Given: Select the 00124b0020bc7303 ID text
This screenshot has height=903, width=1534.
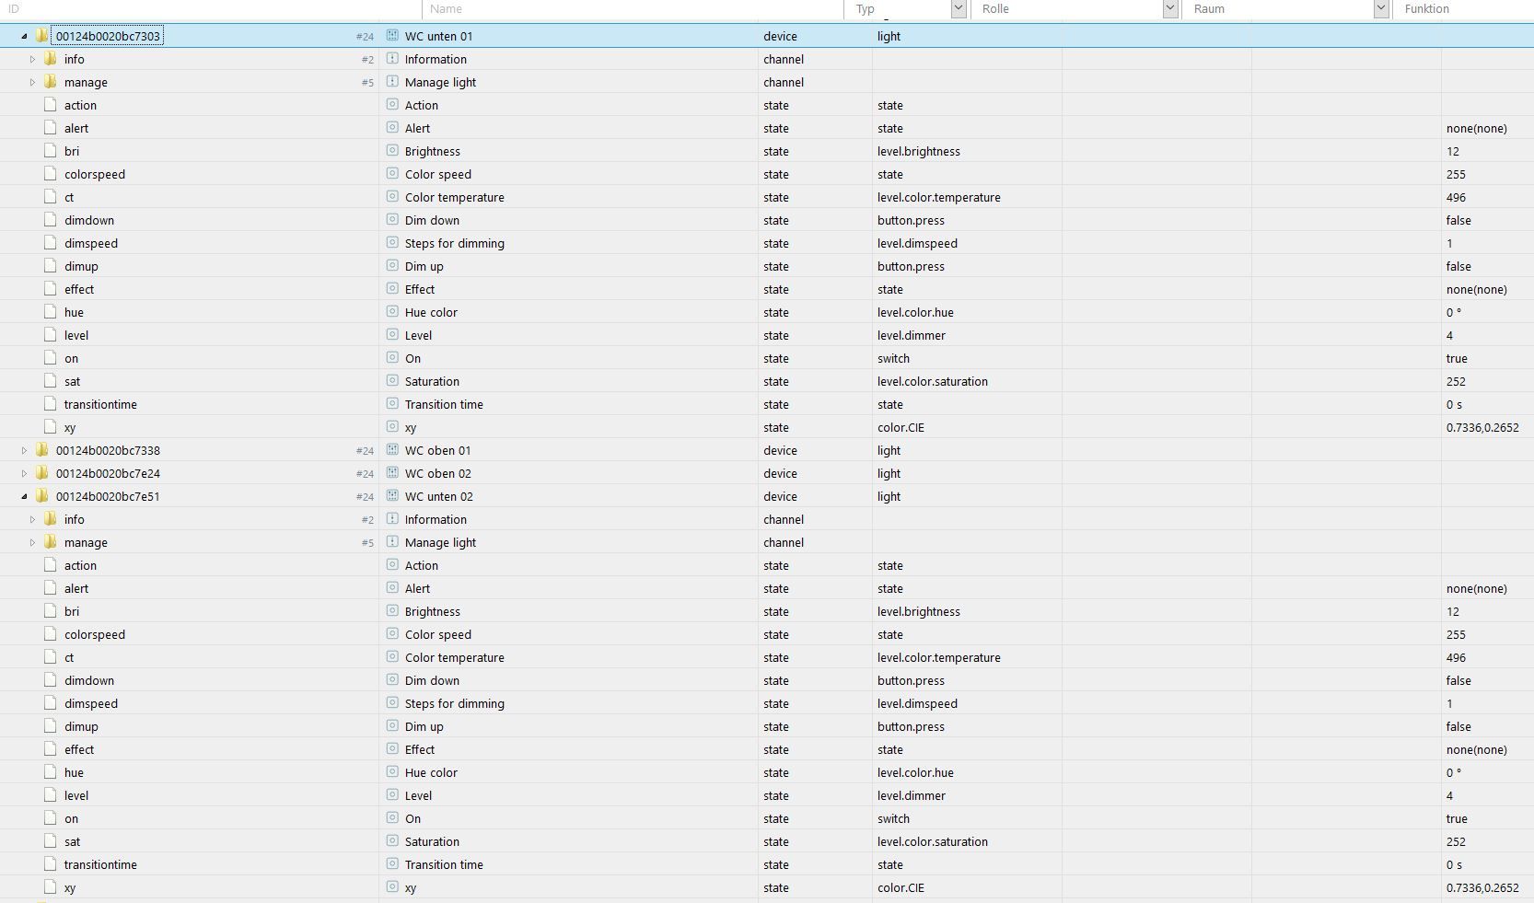Looking at the screenshot, I should tap(108, 36).
